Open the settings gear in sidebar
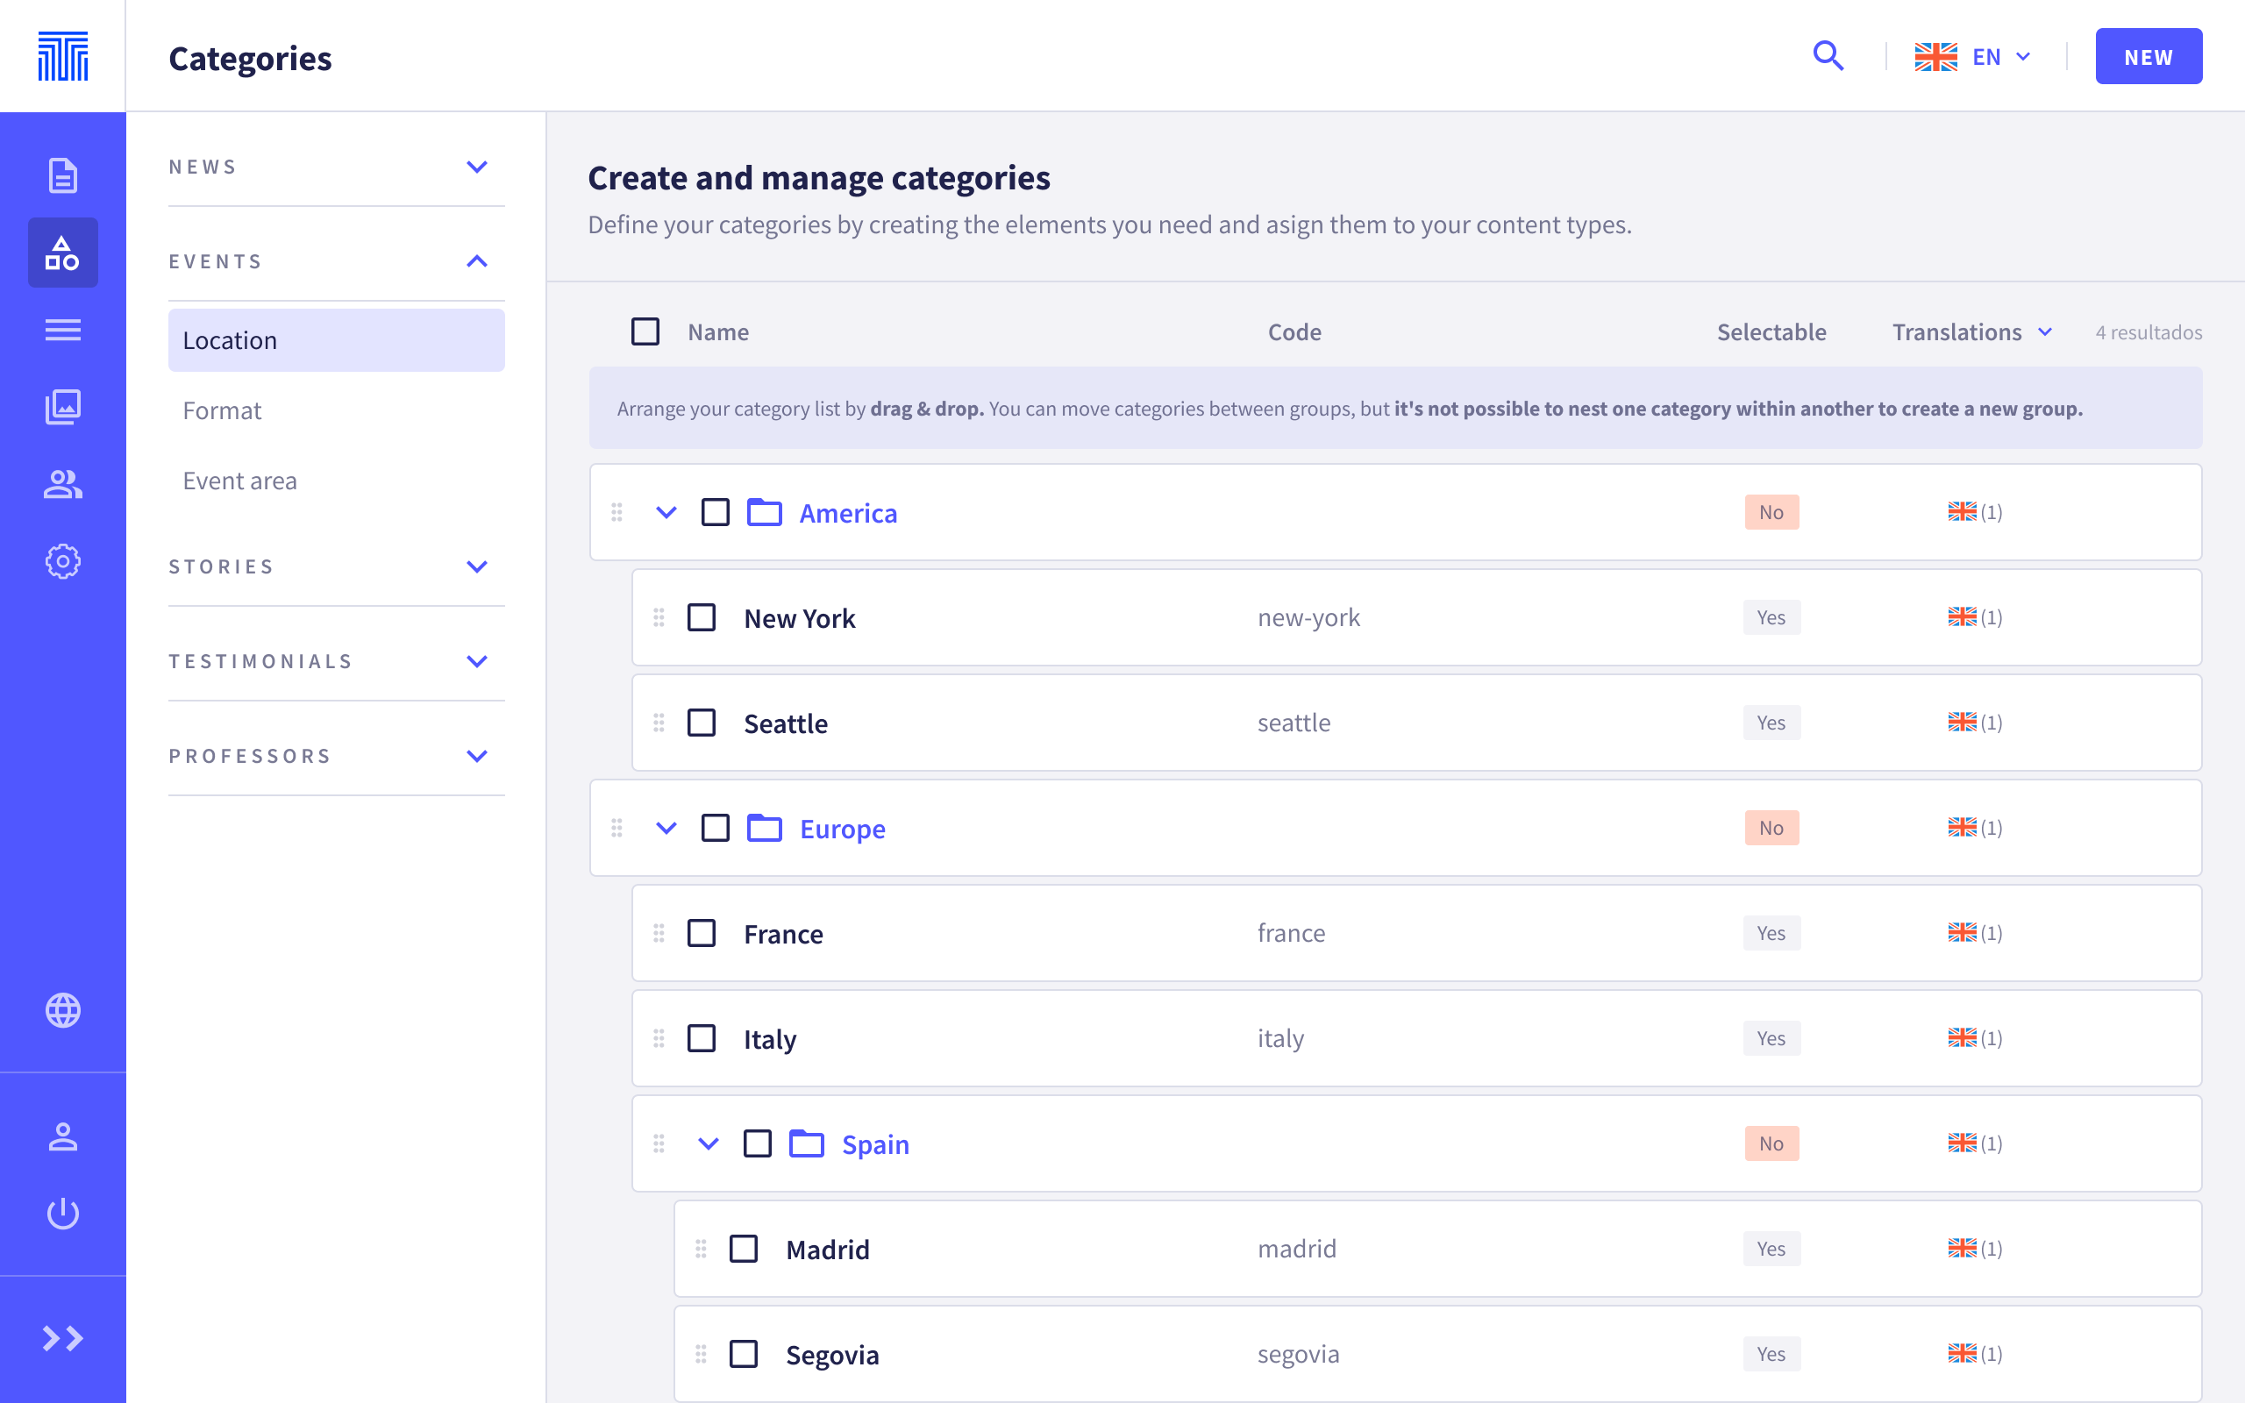Viewport: 2245px width, 1403px height. pyautogui.click(x=62, y=561)
